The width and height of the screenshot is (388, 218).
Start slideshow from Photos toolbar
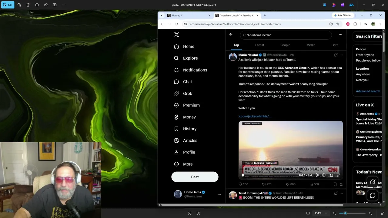pos(55,5)
